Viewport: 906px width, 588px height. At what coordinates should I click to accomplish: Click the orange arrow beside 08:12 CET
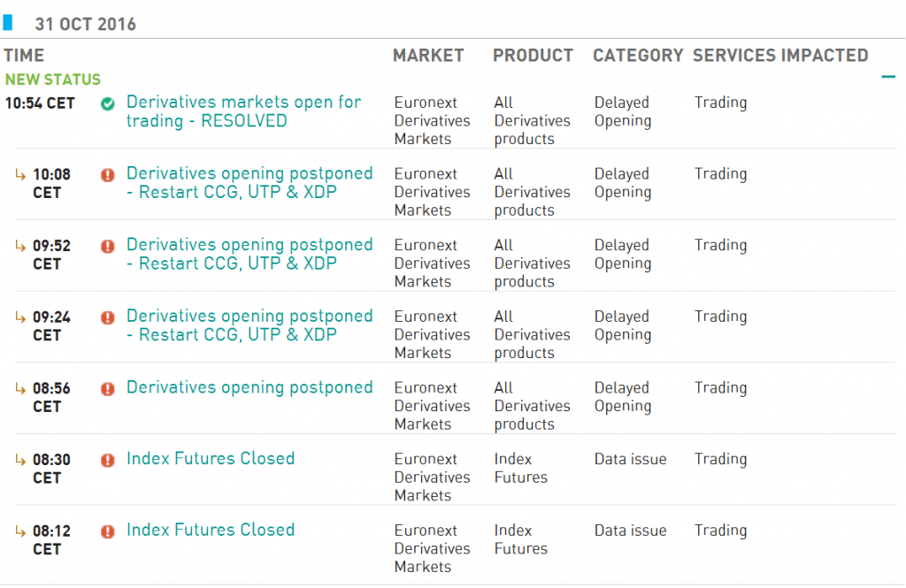pyautogui.click(x=21, y=531)
